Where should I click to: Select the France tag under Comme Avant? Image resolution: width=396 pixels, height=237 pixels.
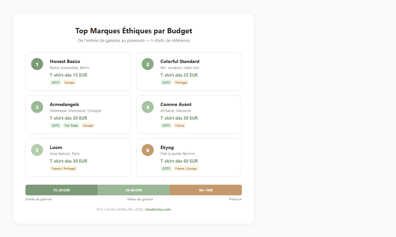pos(180,126)
